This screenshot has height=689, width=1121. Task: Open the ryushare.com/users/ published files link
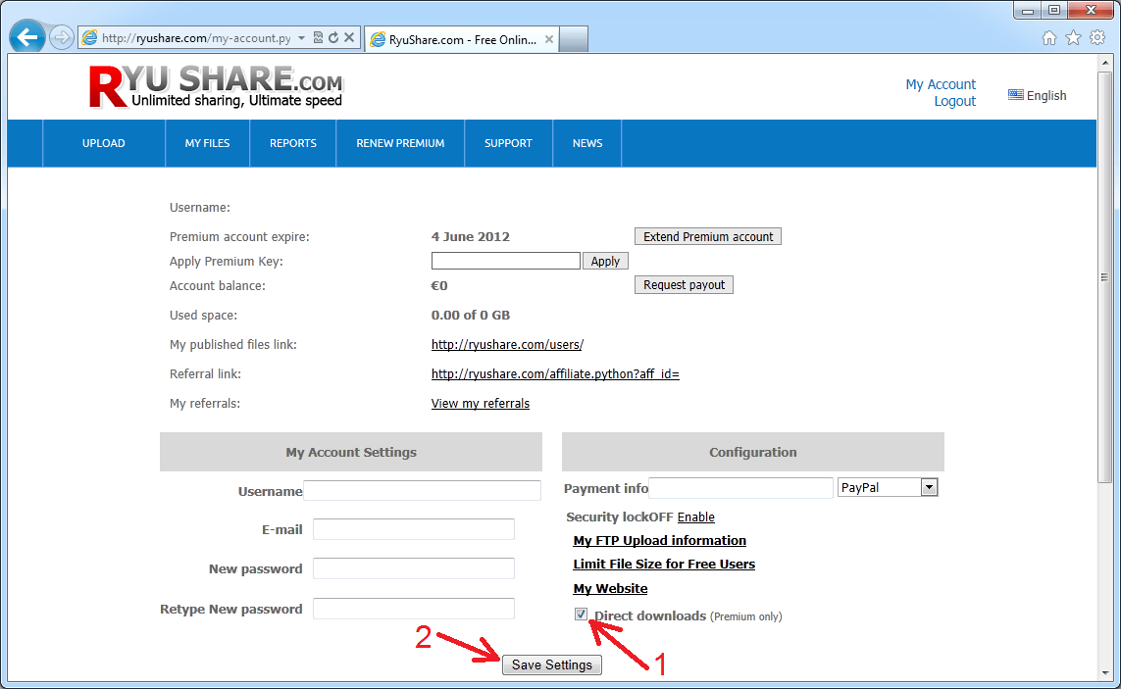[x=507, y=345]
